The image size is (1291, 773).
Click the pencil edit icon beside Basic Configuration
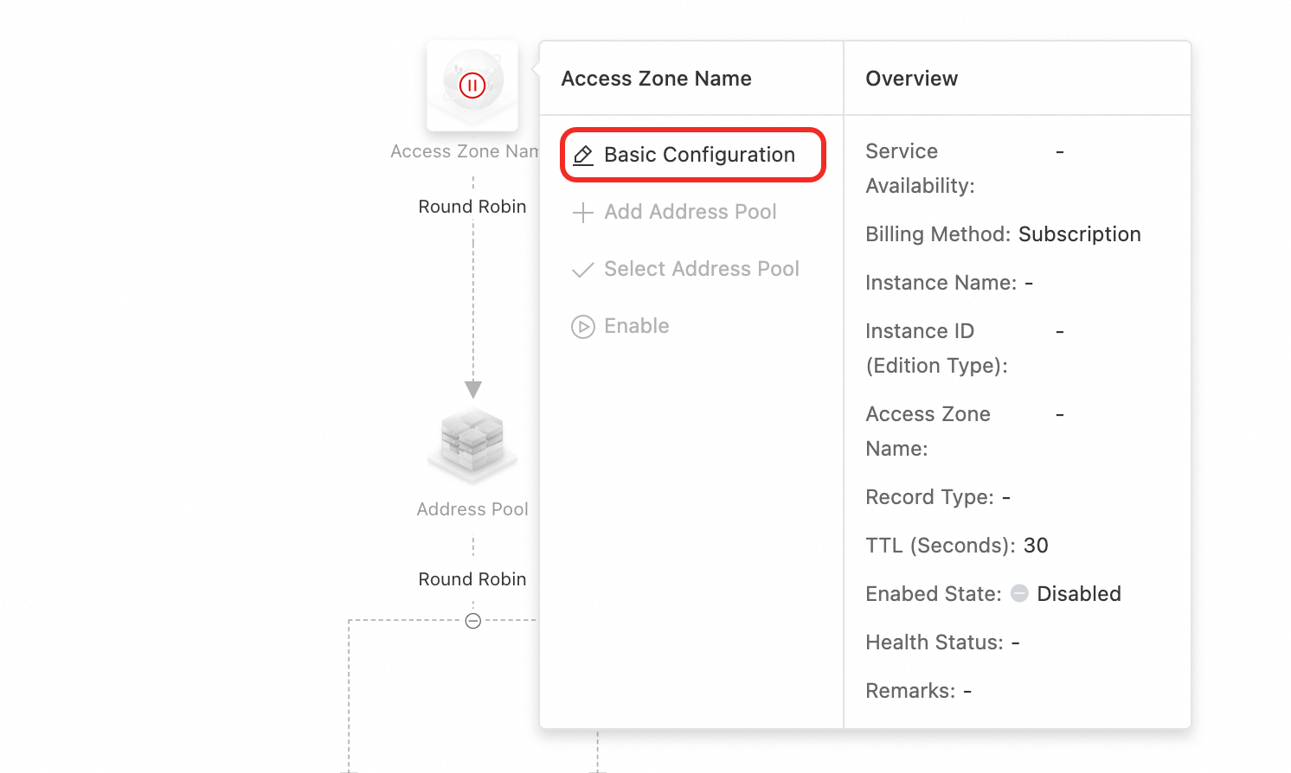pos(583,156)
